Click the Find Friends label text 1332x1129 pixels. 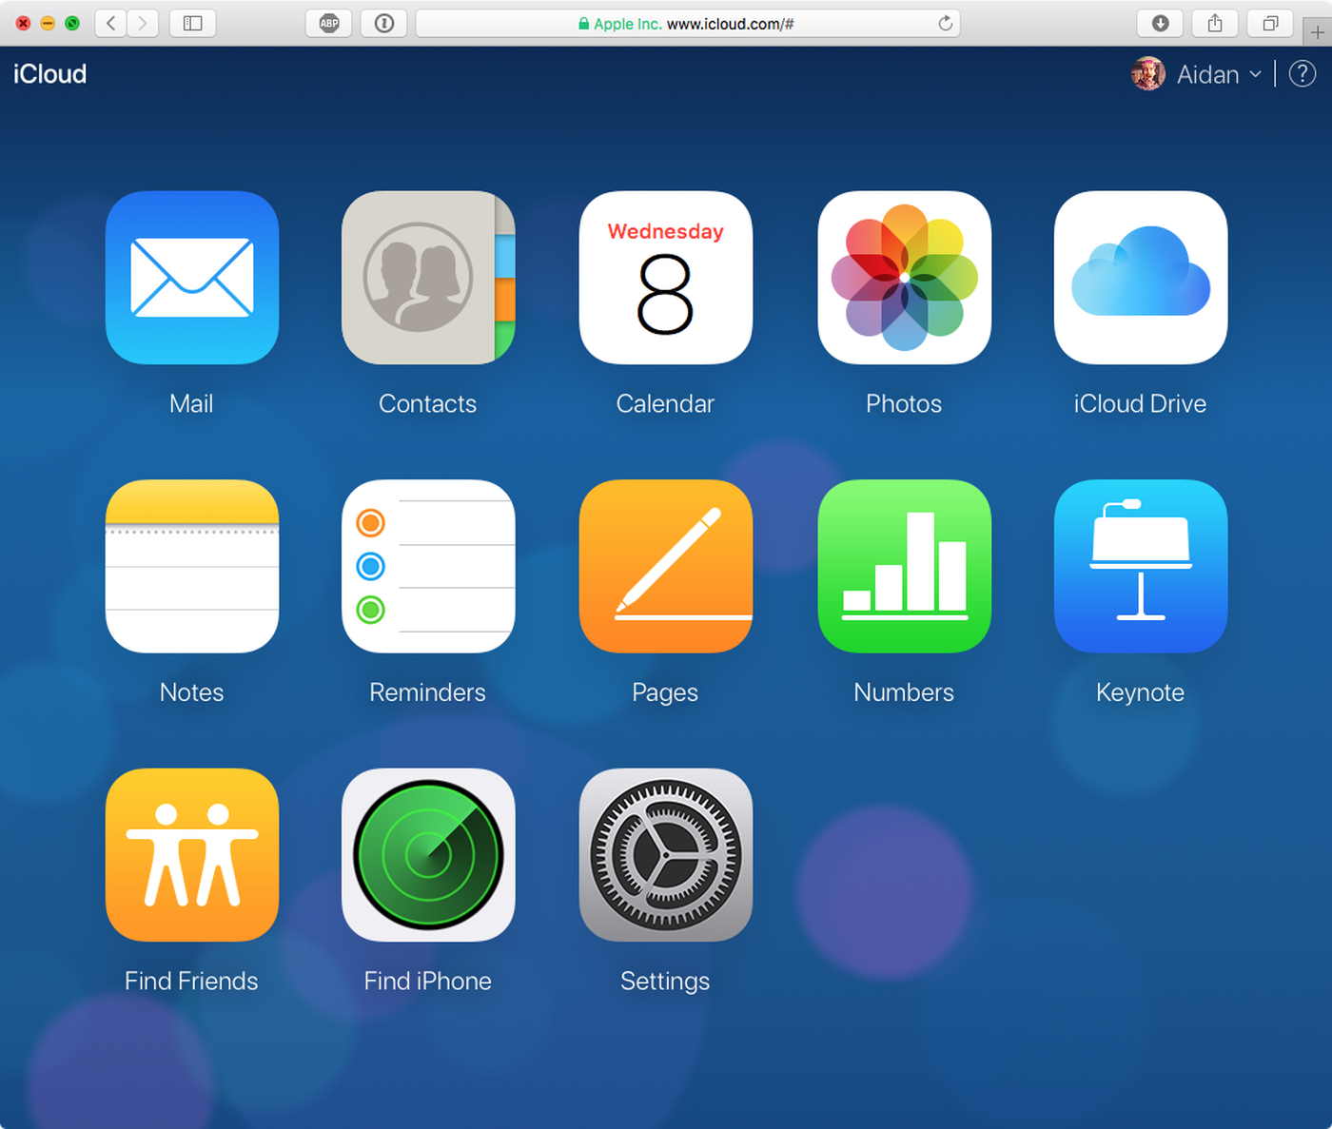click(191, 981)
